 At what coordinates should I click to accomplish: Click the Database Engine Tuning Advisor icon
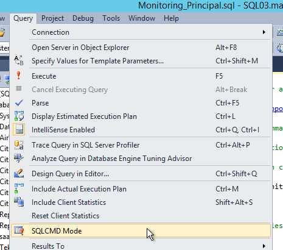19,159
